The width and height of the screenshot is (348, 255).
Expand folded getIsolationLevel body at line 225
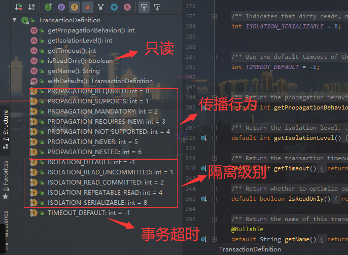tap(214, 138)
